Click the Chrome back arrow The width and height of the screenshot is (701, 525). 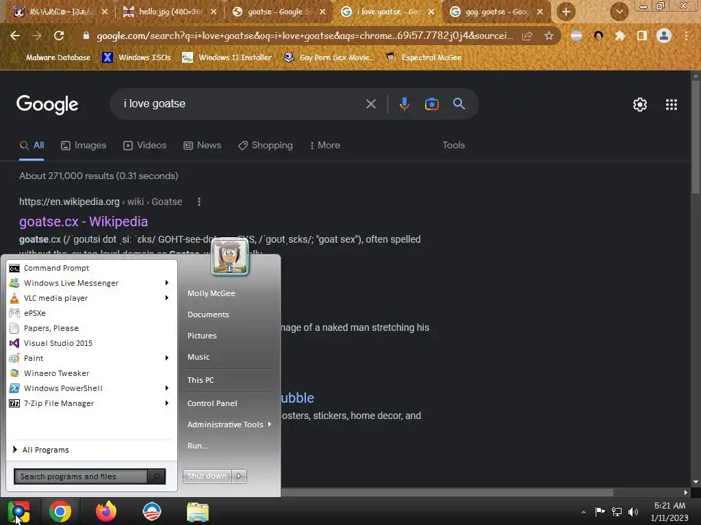pos(15,36)
